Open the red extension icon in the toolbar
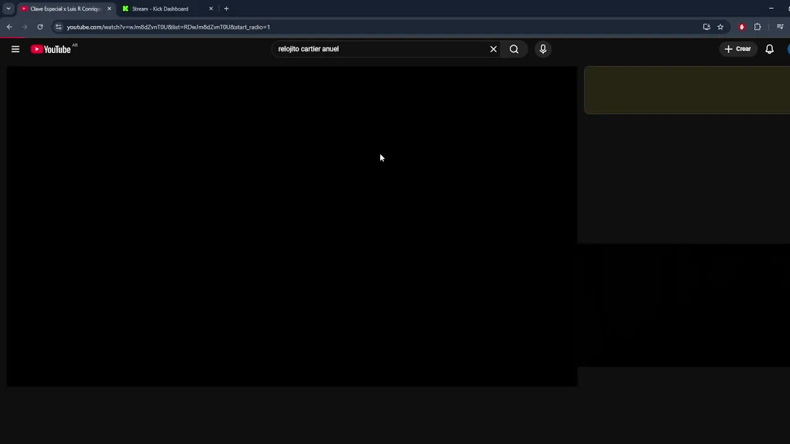 tap(742, 27)
